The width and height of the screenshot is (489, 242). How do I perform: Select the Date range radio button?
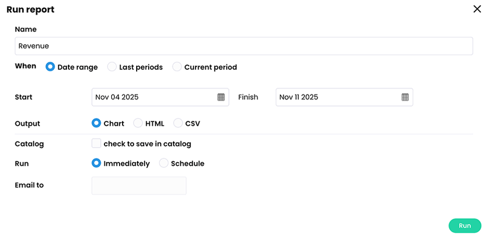tap(50, 67)
